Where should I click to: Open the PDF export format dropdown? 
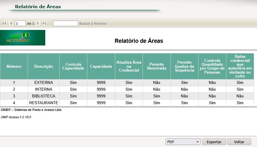coord(183,142)
